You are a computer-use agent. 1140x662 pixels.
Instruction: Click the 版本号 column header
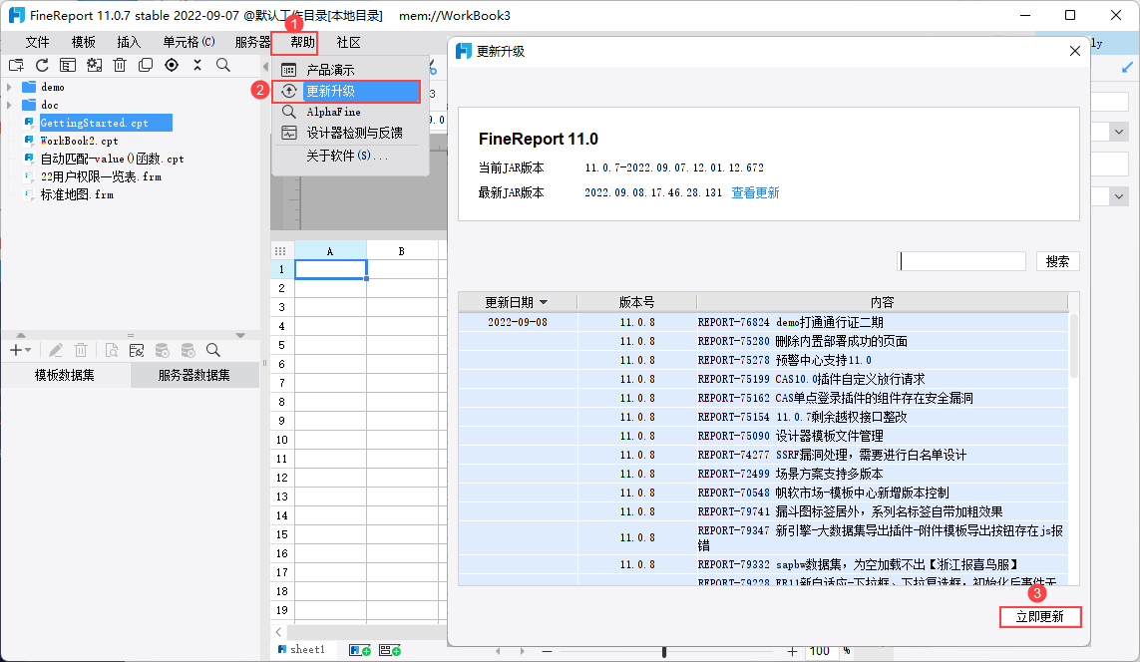point(637,302)
